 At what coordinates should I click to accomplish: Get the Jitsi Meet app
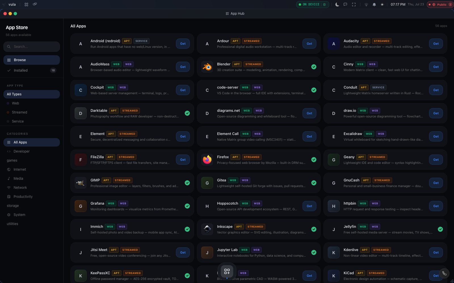183,252
